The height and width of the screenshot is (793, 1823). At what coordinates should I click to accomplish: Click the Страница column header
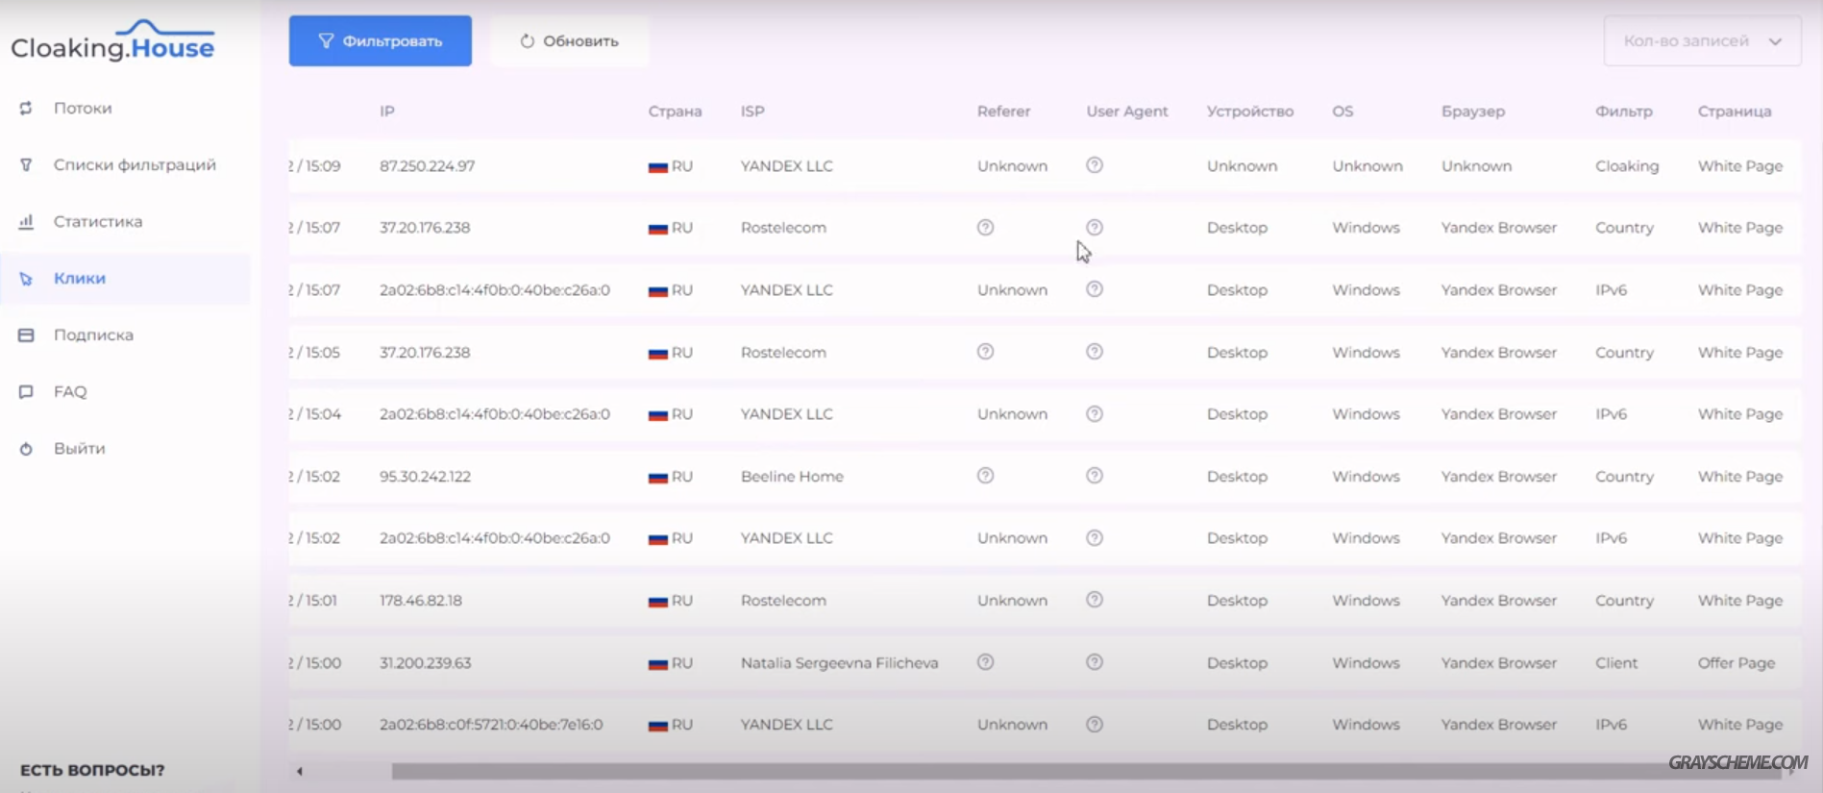click(x=1734, y=111)
